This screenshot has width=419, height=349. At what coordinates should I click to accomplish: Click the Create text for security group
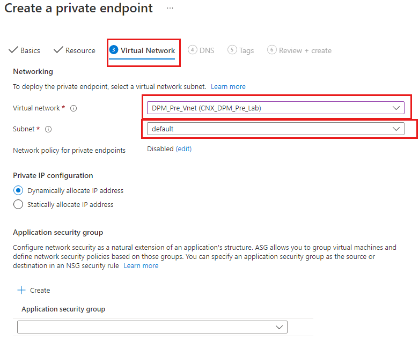(40, 290)
